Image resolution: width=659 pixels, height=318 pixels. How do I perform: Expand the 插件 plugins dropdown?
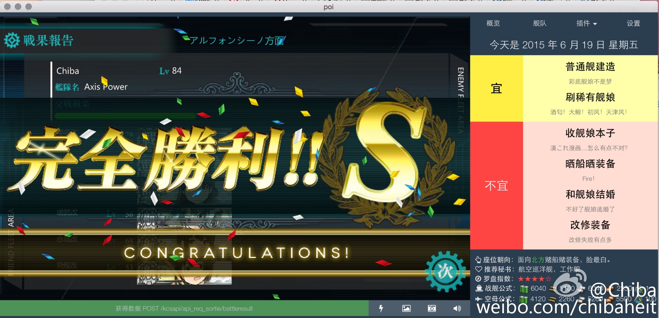586,23
